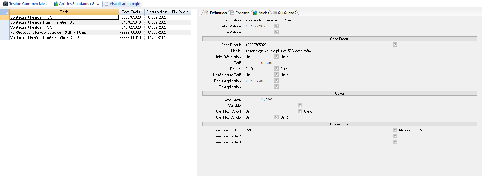Click the lookup icon for Fin Application
The image size is (482, 176).
pos(276,87)
